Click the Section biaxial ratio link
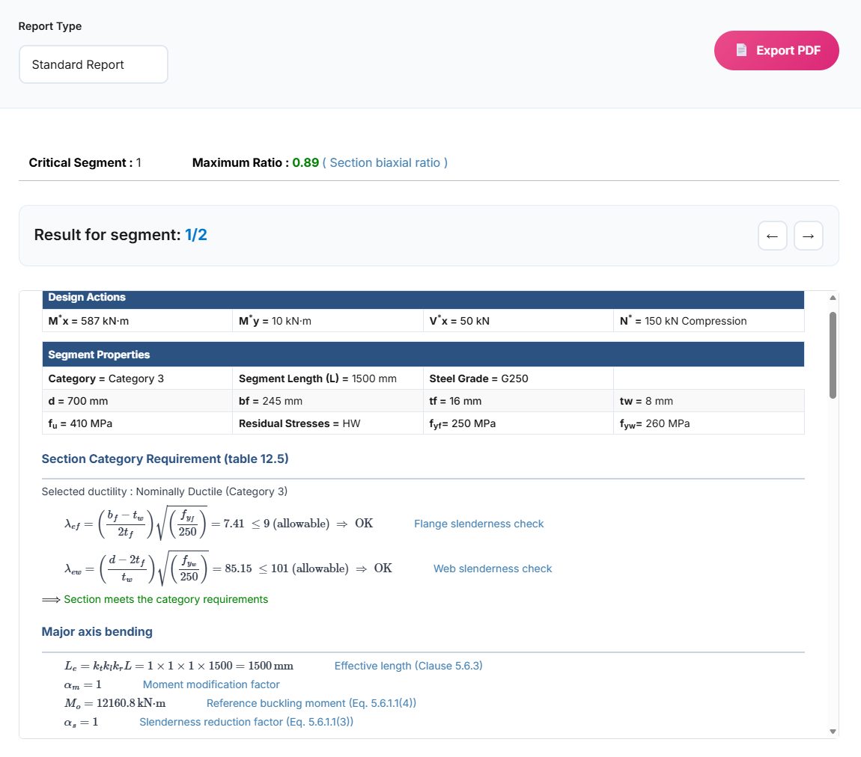861x757 pixels. click(x=385, y=162)
